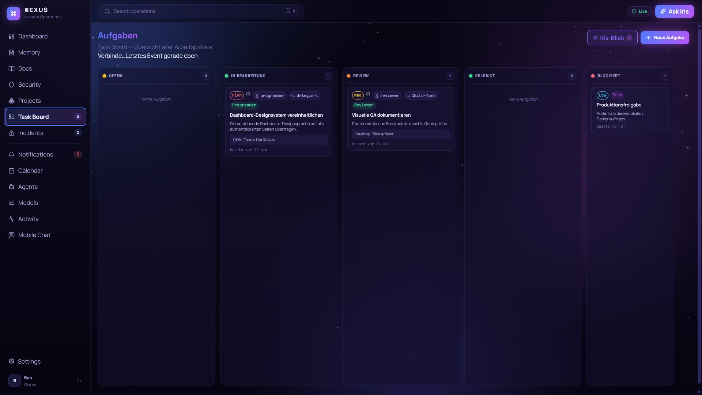
Task: Click the OFFEN column header
Action: point(156,76)
